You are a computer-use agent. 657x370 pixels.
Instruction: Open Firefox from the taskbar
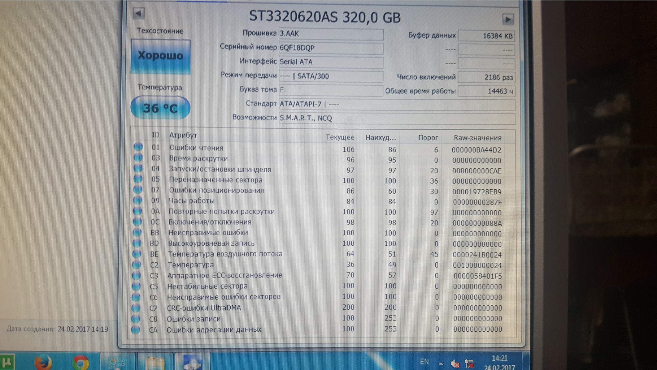(43, 362)
